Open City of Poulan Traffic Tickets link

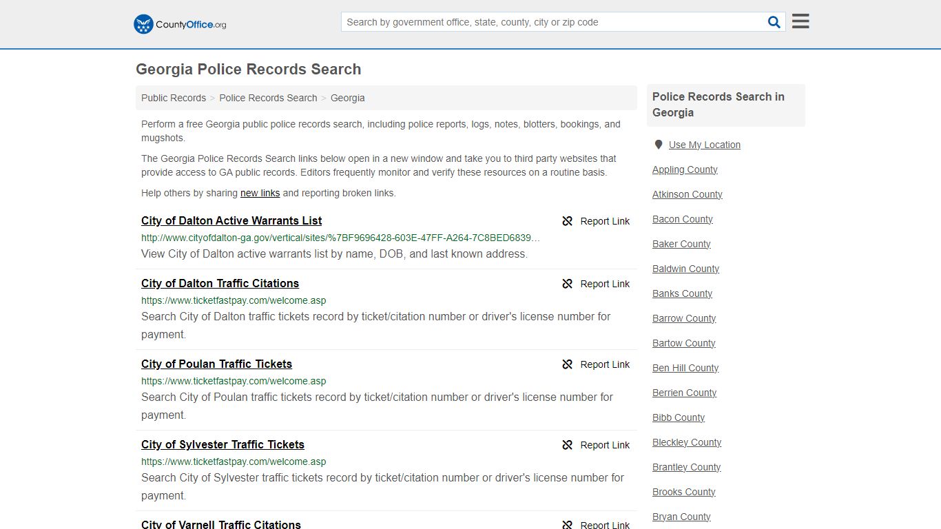tap(216, 364)
